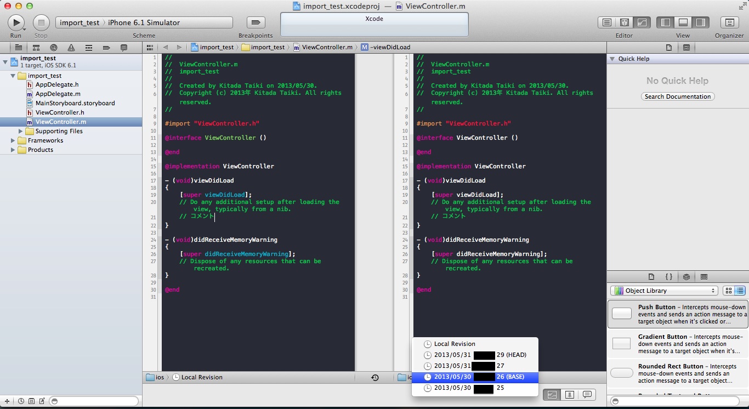Viewport: 749px width, 409px height.
Task: Open the version timeline clock button
Action: [x=375, y=377]
